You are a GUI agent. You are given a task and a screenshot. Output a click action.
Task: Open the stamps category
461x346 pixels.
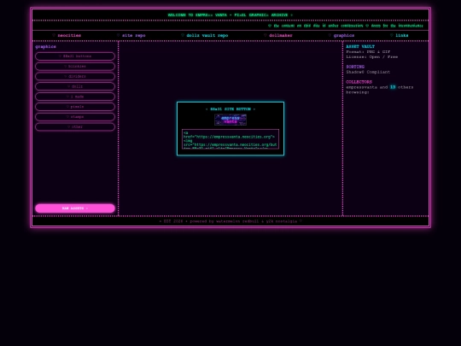point(75,117)
